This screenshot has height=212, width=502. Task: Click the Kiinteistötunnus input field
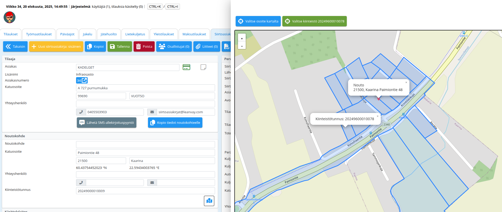click(x=145, y=191)
